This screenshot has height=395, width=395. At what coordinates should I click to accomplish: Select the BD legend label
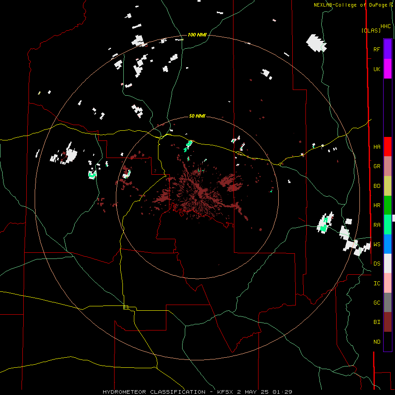377,186
